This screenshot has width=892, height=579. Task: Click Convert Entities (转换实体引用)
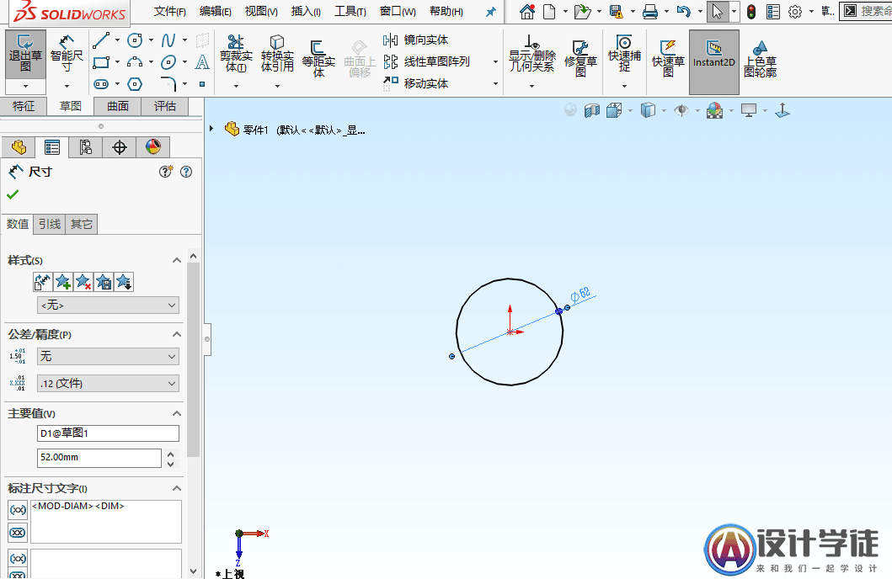(277, 54)
